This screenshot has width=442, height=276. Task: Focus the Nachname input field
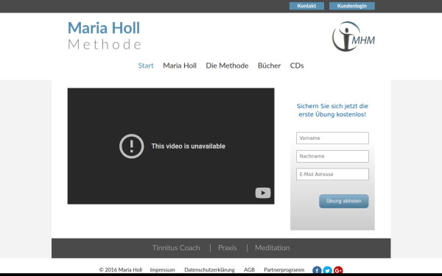[332, 156]
